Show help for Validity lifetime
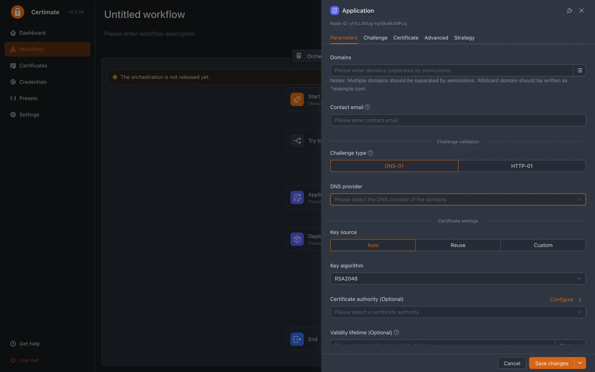The width and height of the screenshot is (595, 372). point(396,333)
